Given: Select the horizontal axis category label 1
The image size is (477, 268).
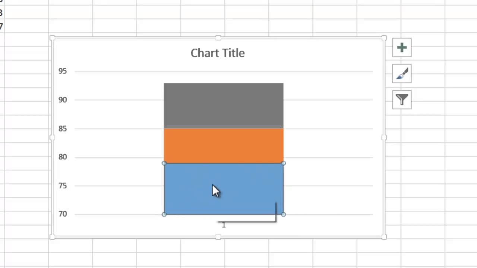Looking at the screenshot, I should pyautogui.click(x=224, y=225).
